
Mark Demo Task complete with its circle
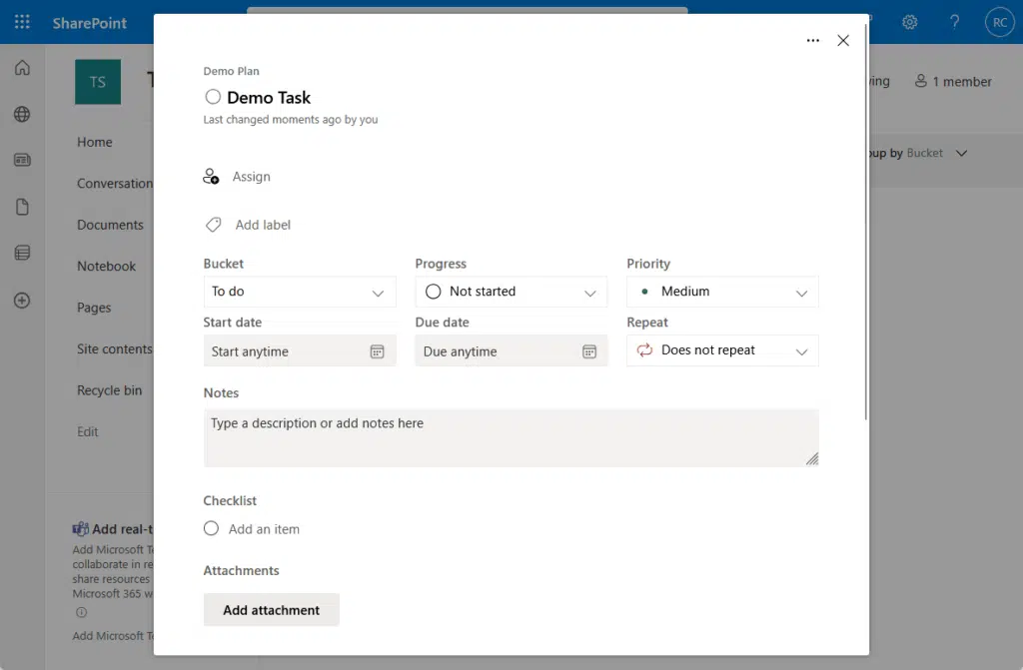(x=213, y=97)
